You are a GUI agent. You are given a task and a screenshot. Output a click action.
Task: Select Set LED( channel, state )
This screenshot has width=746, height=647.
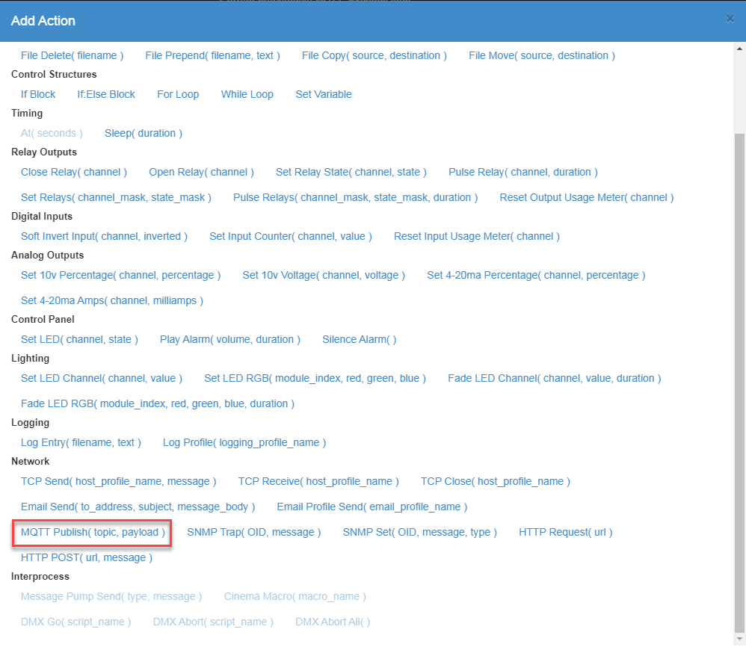(79, 339)
